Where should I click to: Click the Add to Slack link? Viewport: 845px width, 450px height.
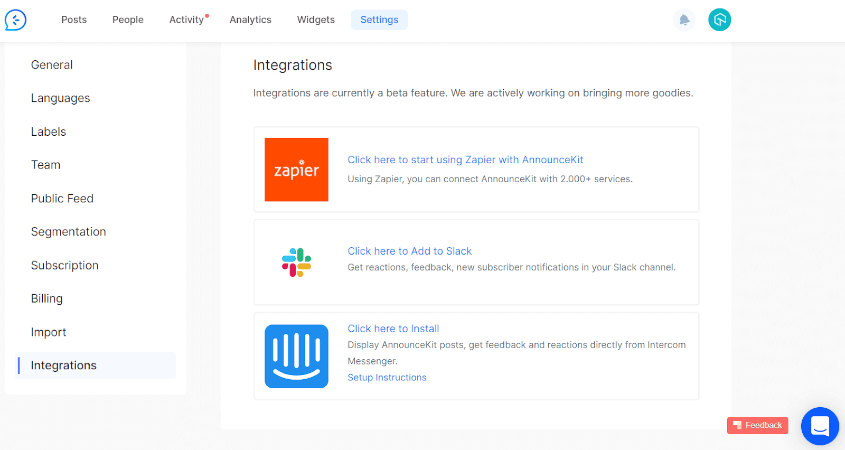[409, 251]
